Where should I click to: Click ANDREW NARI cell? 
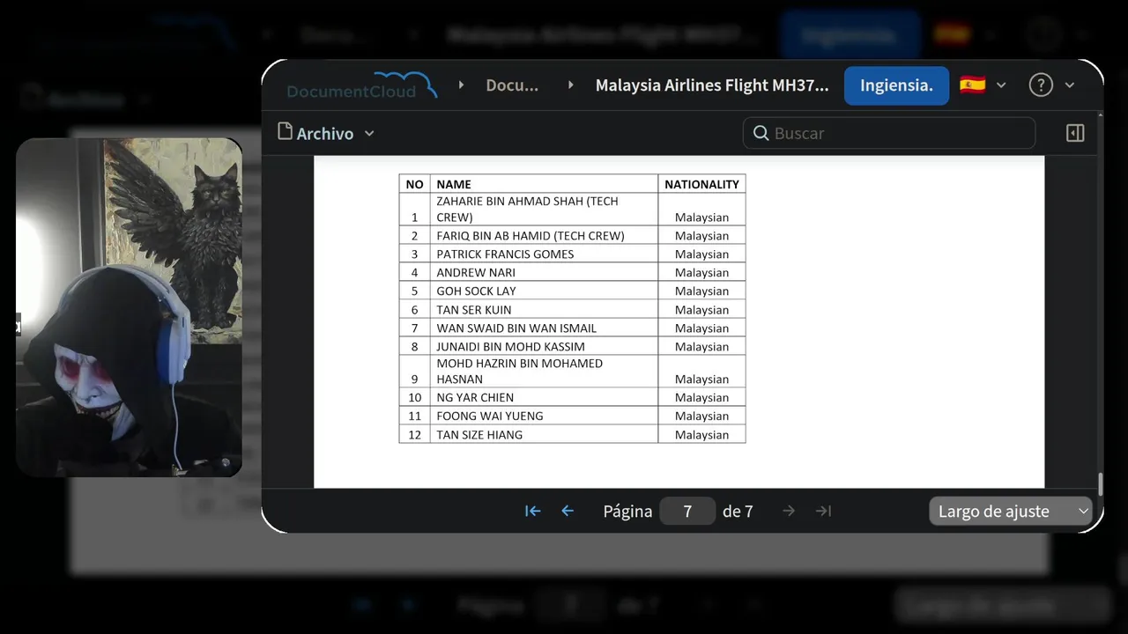[x=544, y=272]
